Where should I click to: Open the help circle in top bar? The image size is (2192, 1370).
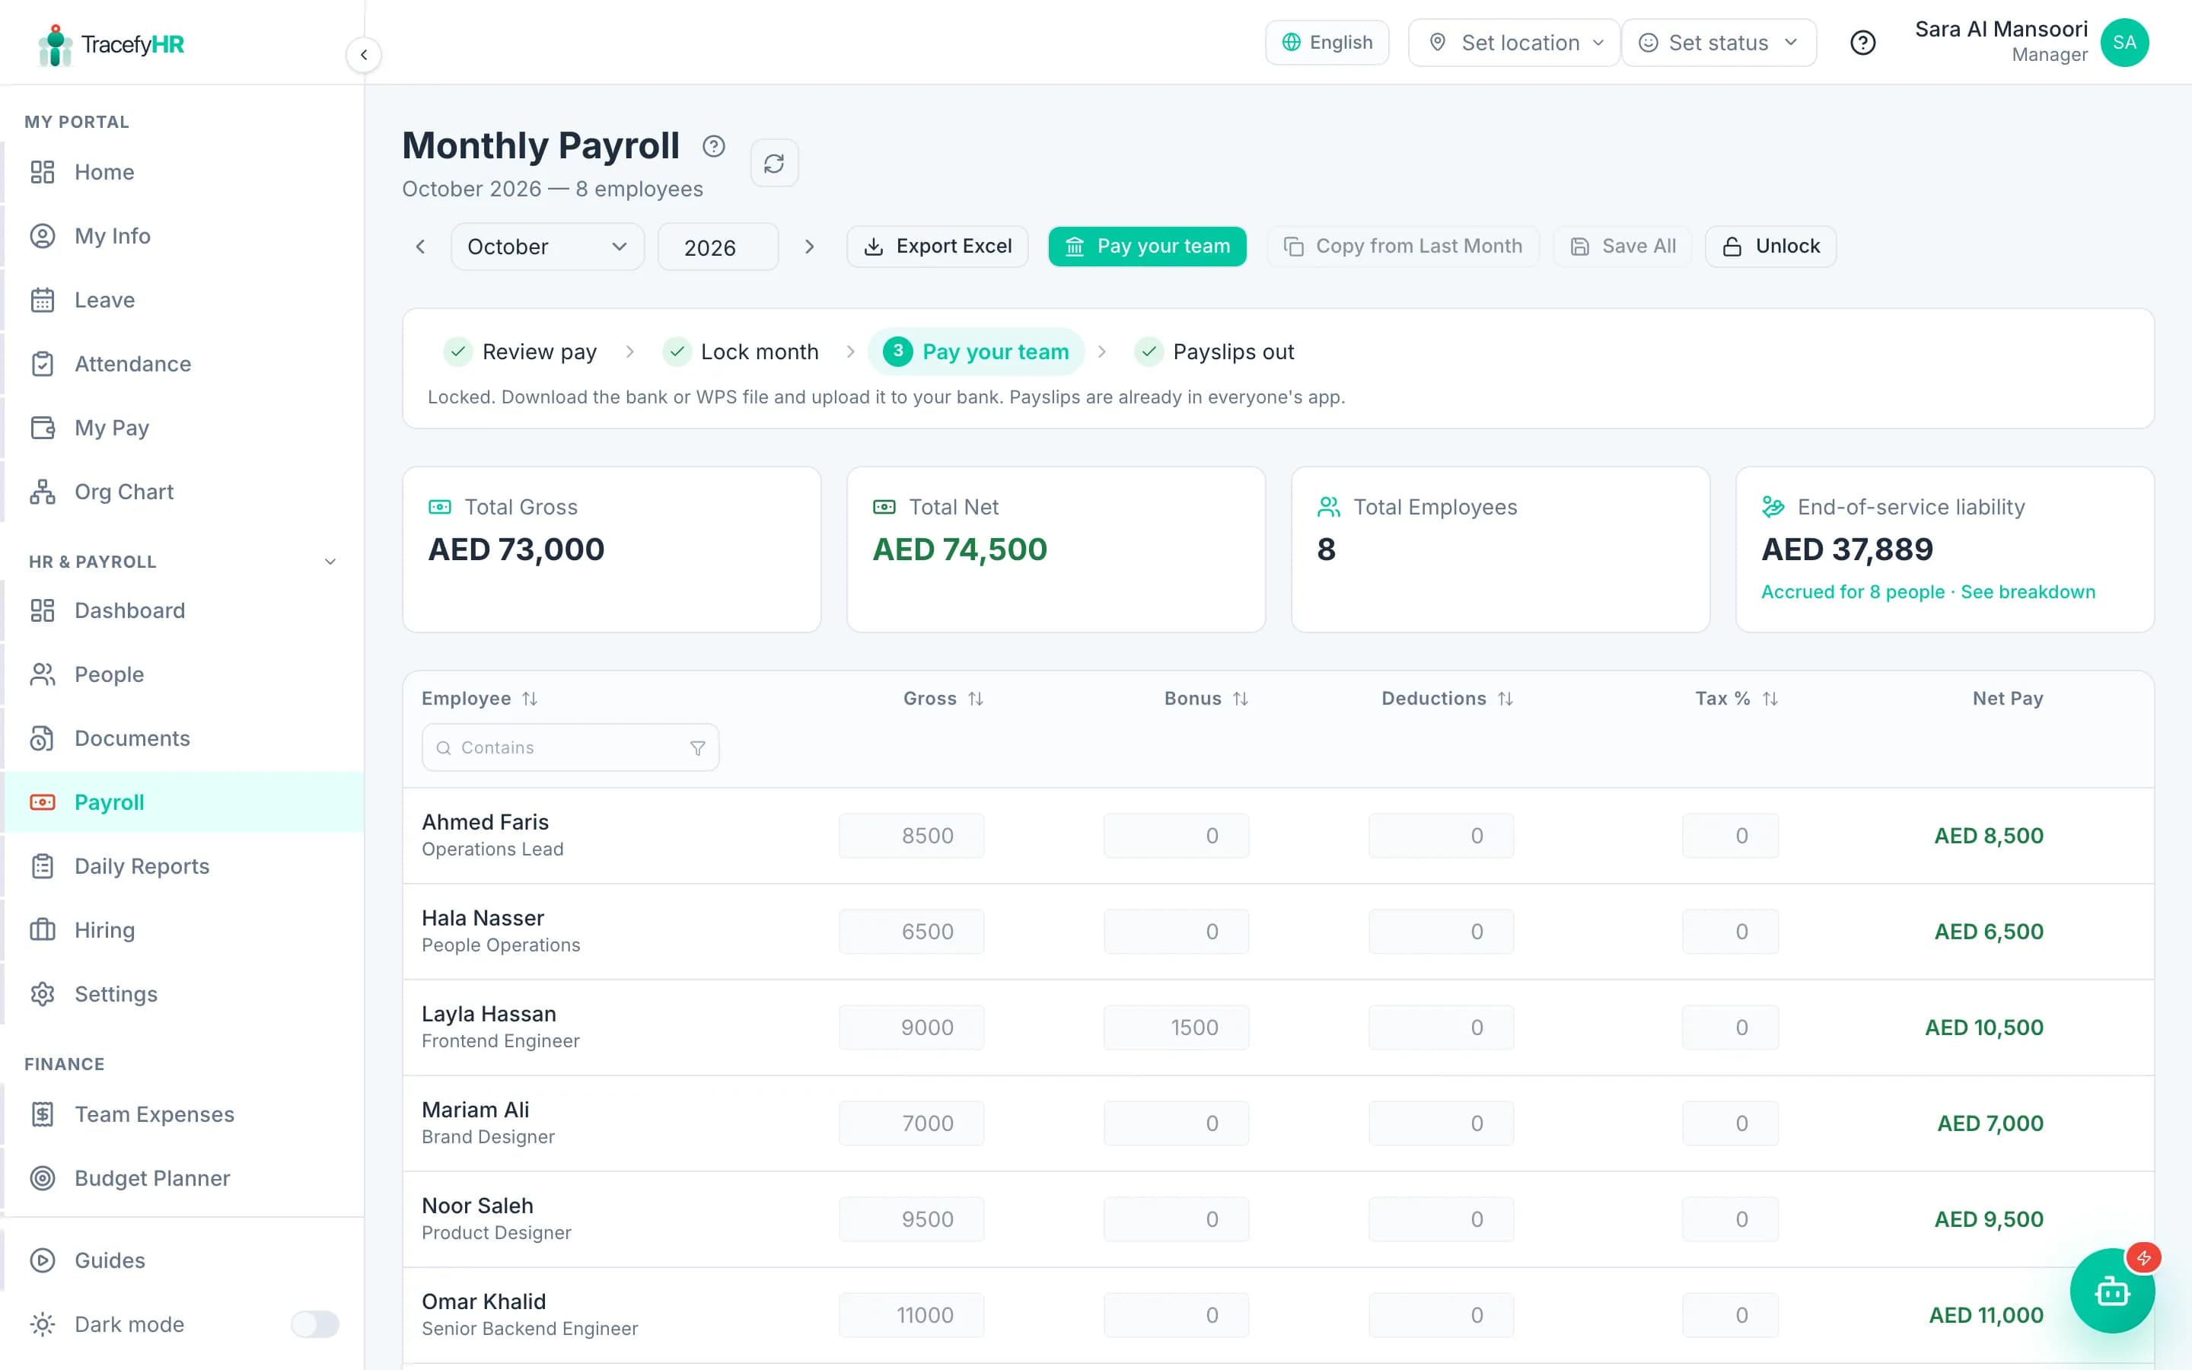(x=1862, y=43)
